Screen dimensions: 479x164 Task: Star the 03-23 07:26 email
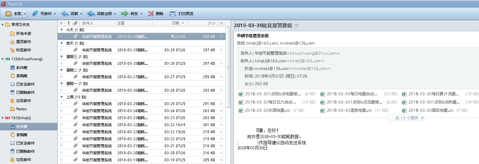pos(221,118)
